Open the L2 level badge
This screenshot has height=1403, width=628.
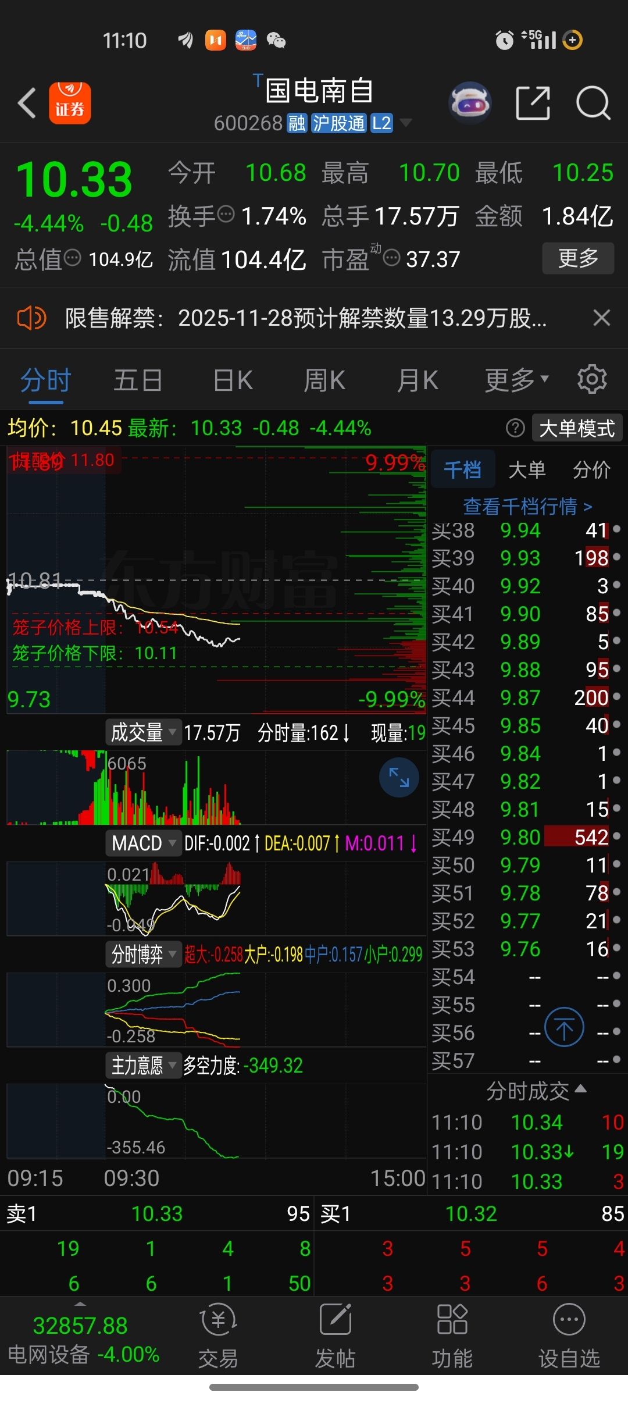point(382,123)
